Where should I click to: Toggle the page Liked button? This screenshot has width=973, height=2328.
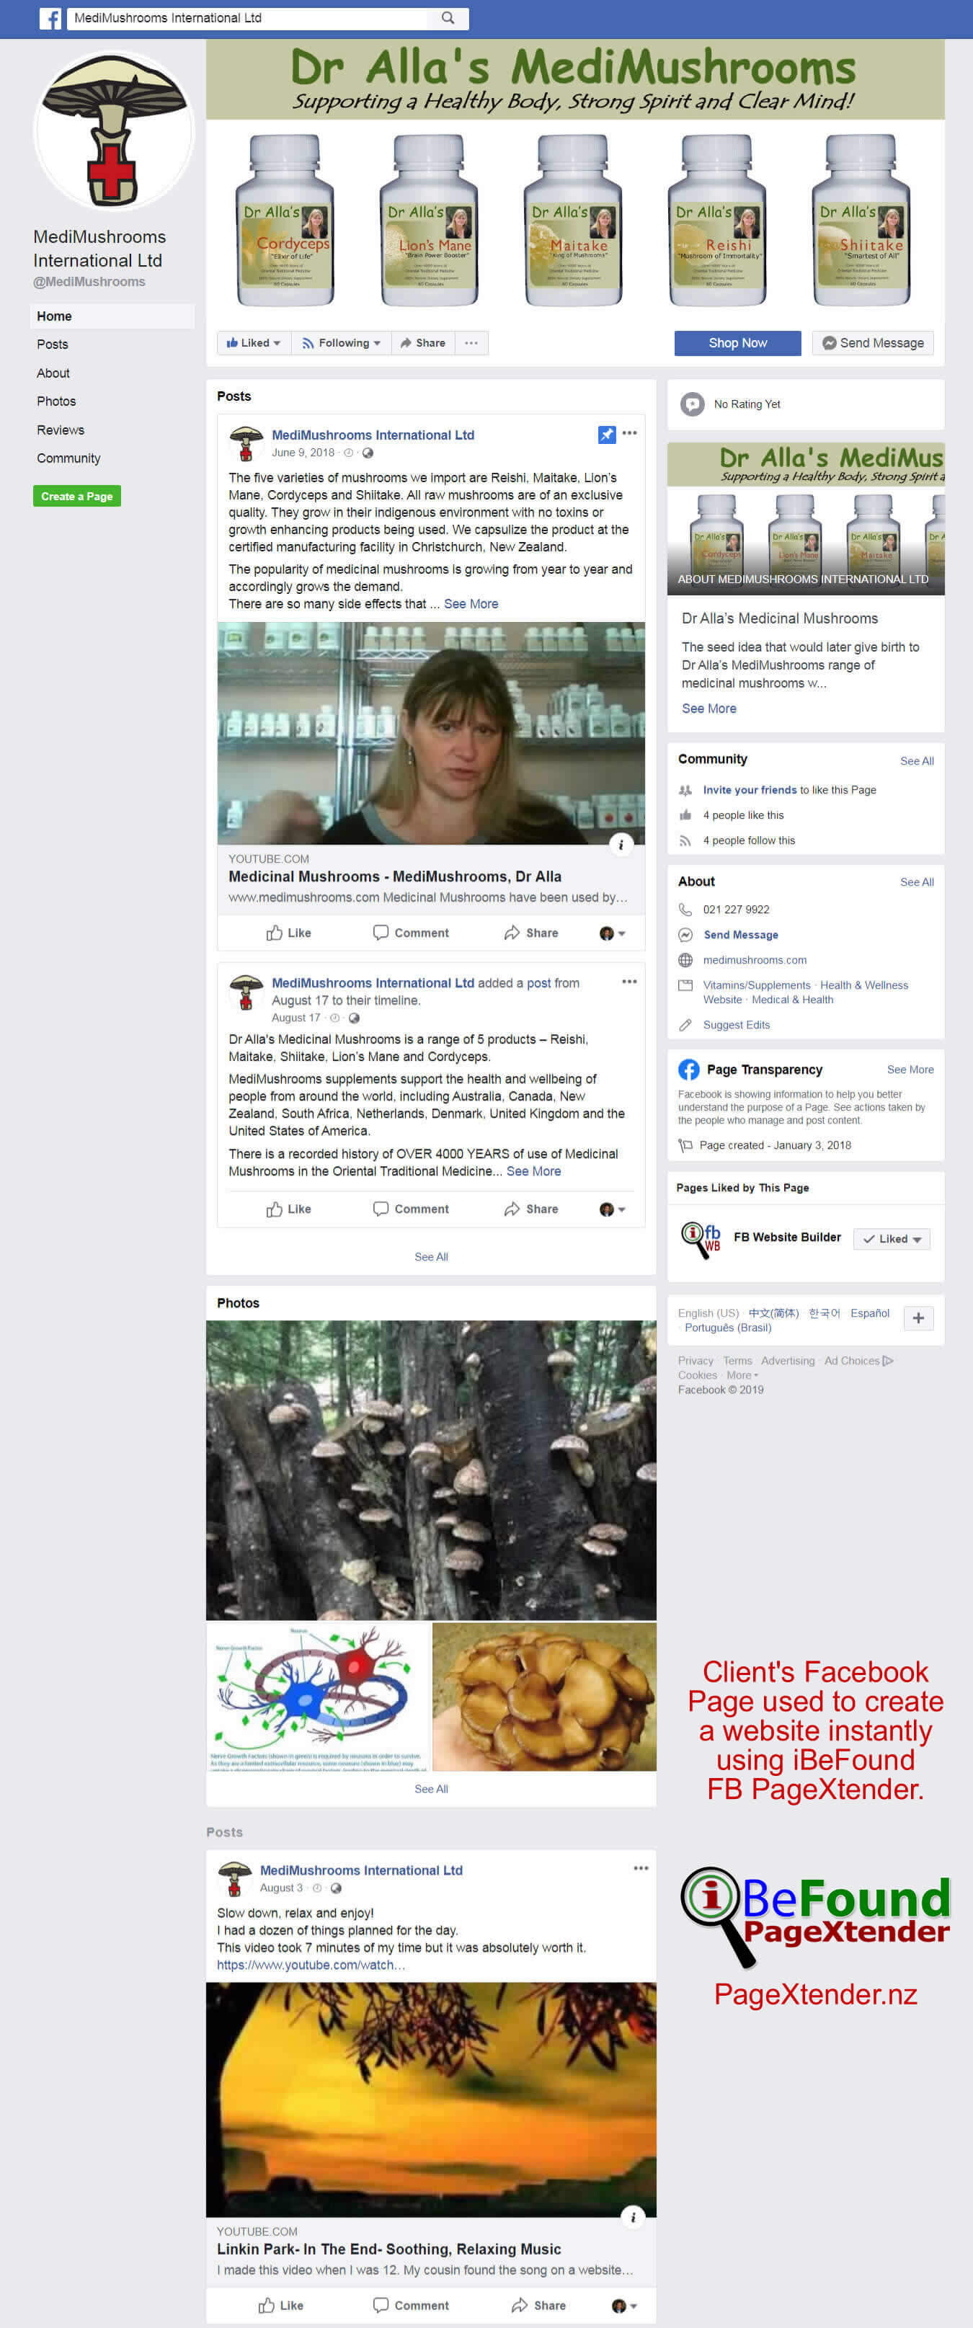(x=254, y=343)
